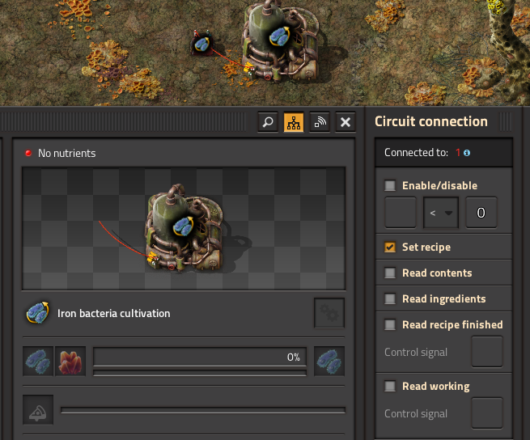Open the logistic network wireless icon
530x440 pixels.
(x=320, y=122)
